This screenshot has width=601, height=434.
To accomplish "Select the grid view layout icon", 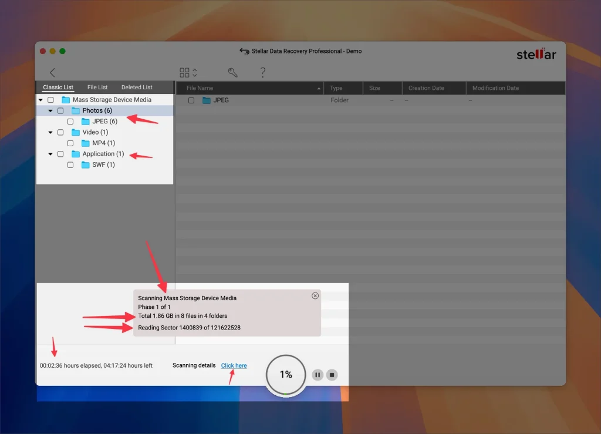I will 184,72.
